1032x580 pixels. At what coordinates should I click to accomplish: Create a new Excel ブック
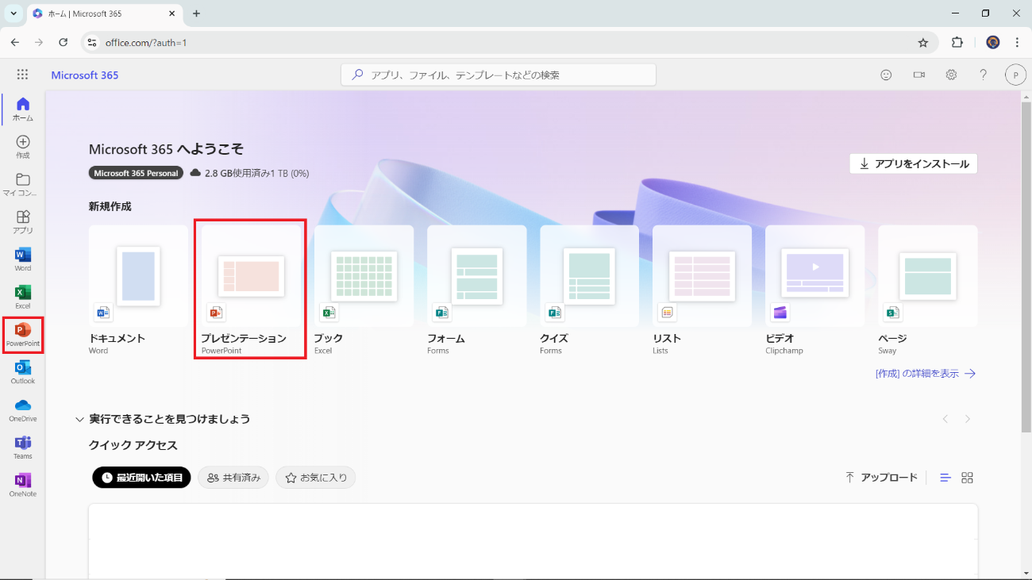coord(364,290)
